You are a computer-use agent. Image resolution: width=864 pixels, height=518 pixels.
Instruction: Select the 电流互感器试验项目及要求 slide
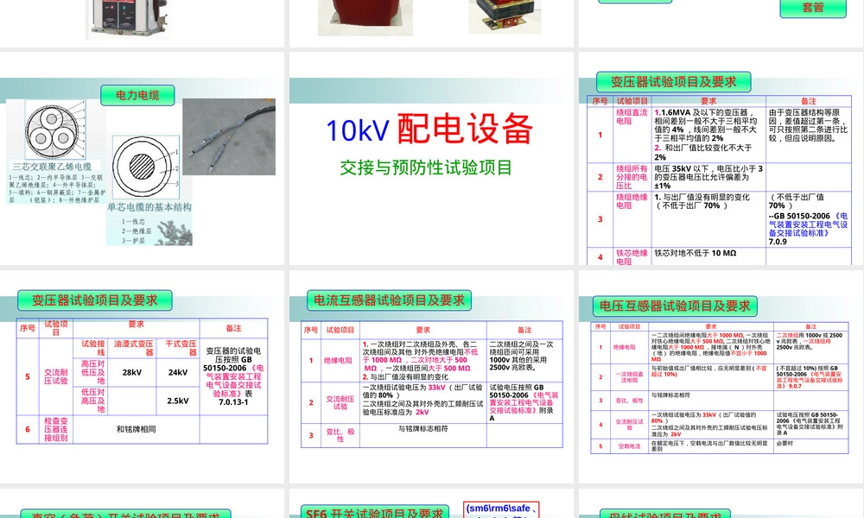431,376
